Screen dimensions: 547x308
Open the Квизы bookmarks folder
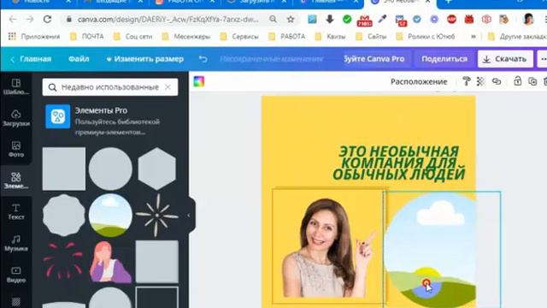[x=331, y=36]
